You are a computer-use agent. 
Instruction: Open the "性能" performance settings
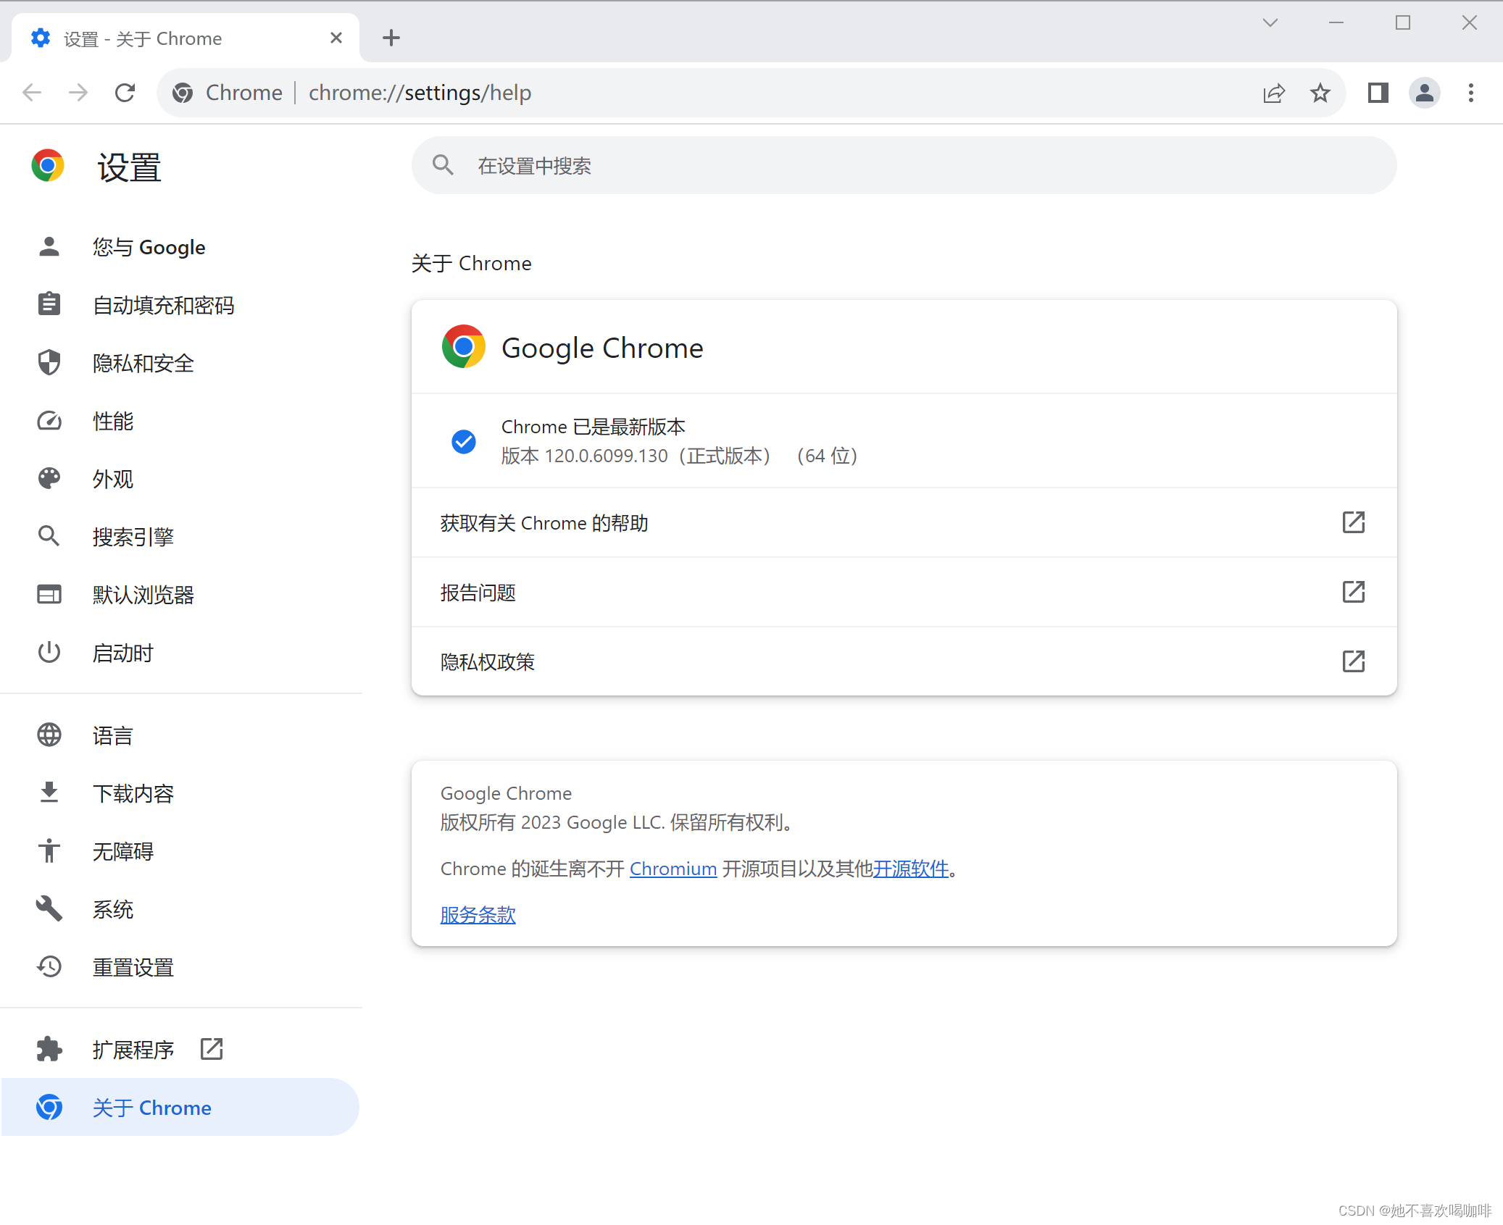[113, 421]
